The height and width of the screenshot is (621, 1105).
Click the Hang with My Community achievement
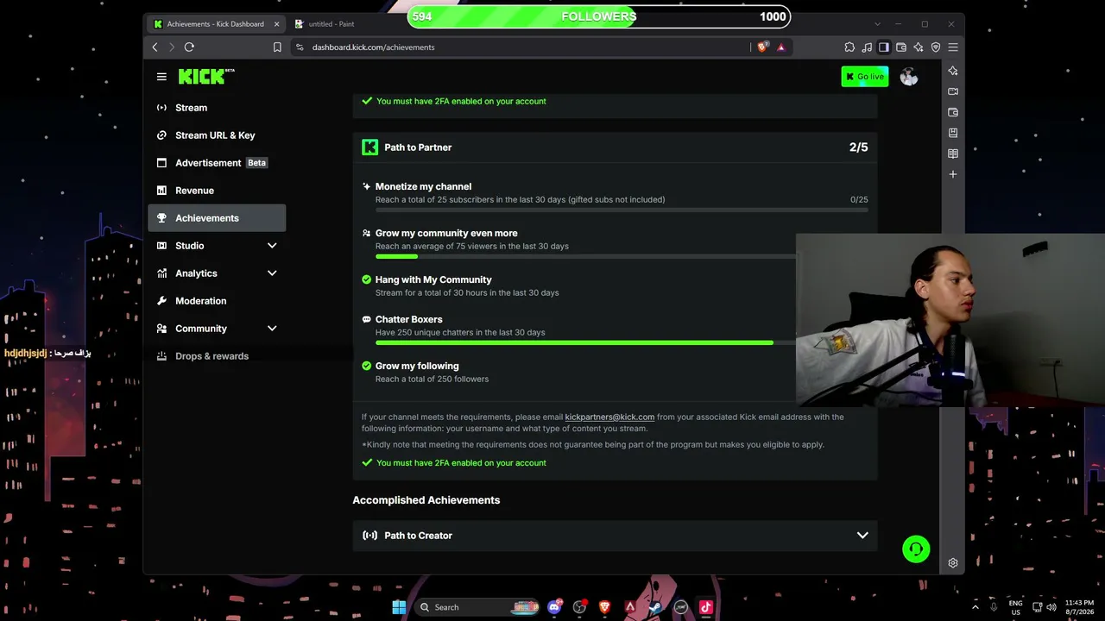(x=433, y=279)
